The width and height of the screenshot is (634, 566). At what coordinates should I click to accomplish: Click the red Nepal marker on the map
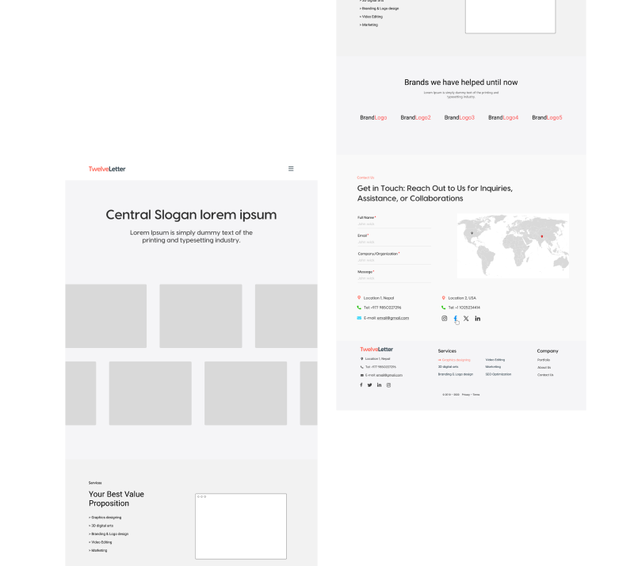542,235
